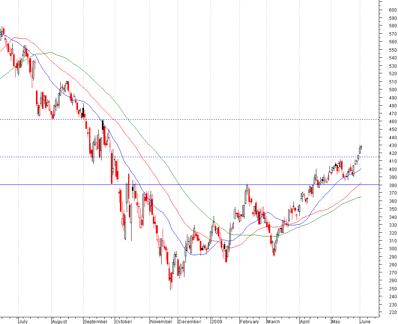This screenshot has width=398, height=324.
Task: Click the 380 price axis value
Action: [393, 185]
